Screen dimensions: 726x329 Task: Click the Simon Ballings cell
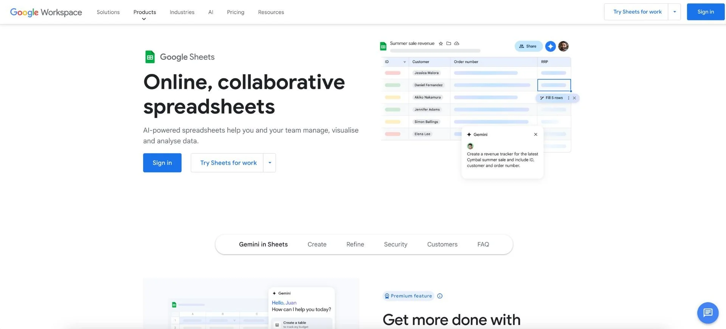click(x=426, y=122)
